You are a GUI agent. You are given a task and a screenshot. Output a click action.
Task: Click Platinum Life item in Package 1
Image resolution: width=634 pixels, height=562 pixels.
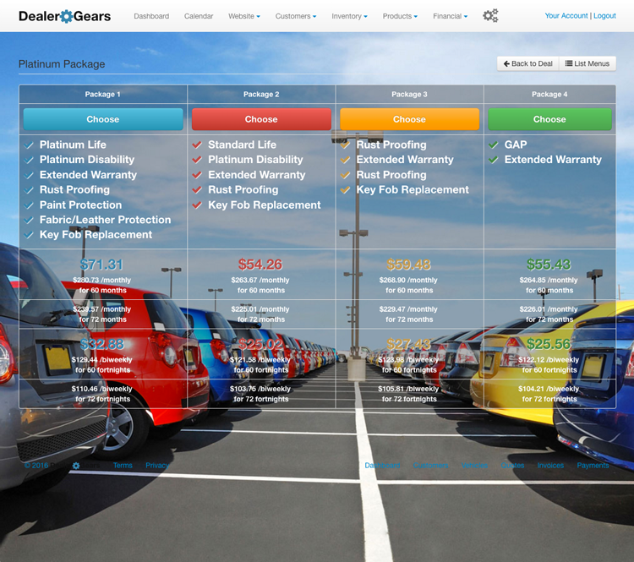point(73,145)
